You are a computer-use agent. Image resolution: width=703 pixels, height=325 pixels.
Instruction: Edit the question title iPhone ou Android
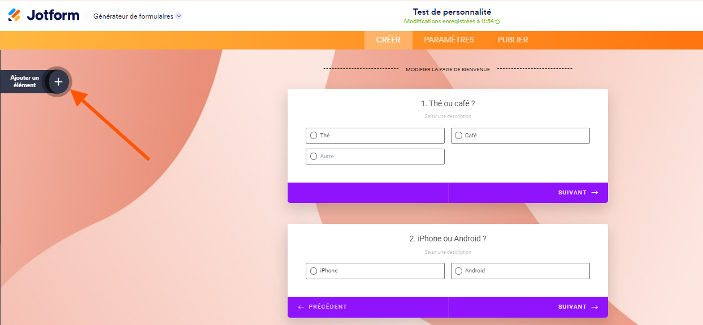point(448,239)
